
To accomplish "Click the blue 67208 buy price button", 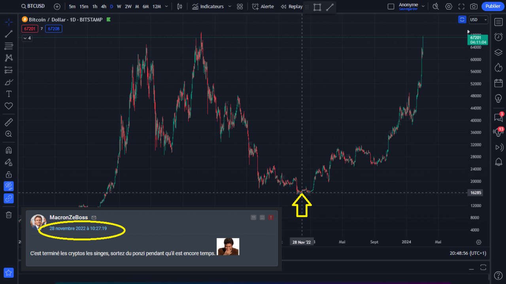I will [x=54, y=29].
